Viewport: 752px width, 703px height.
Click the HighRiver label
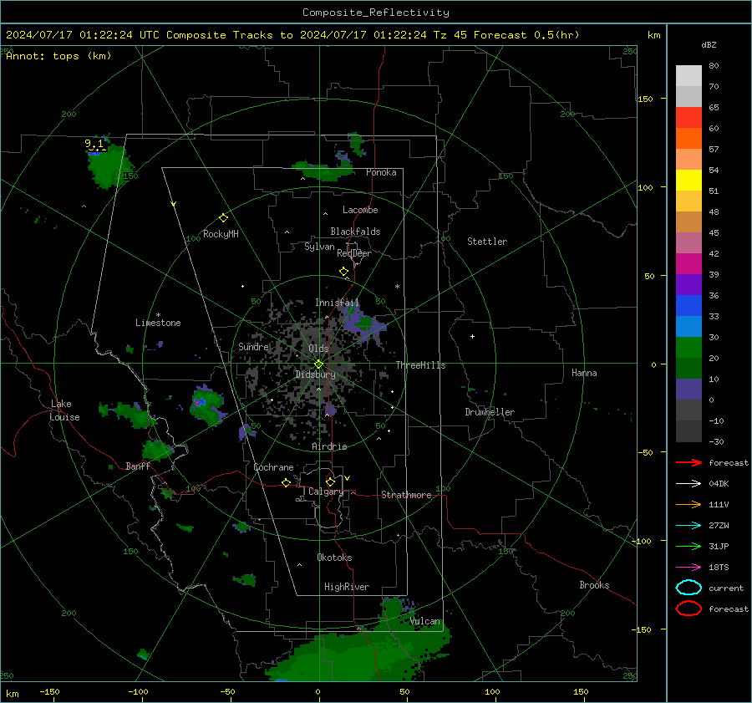[347, 587]
